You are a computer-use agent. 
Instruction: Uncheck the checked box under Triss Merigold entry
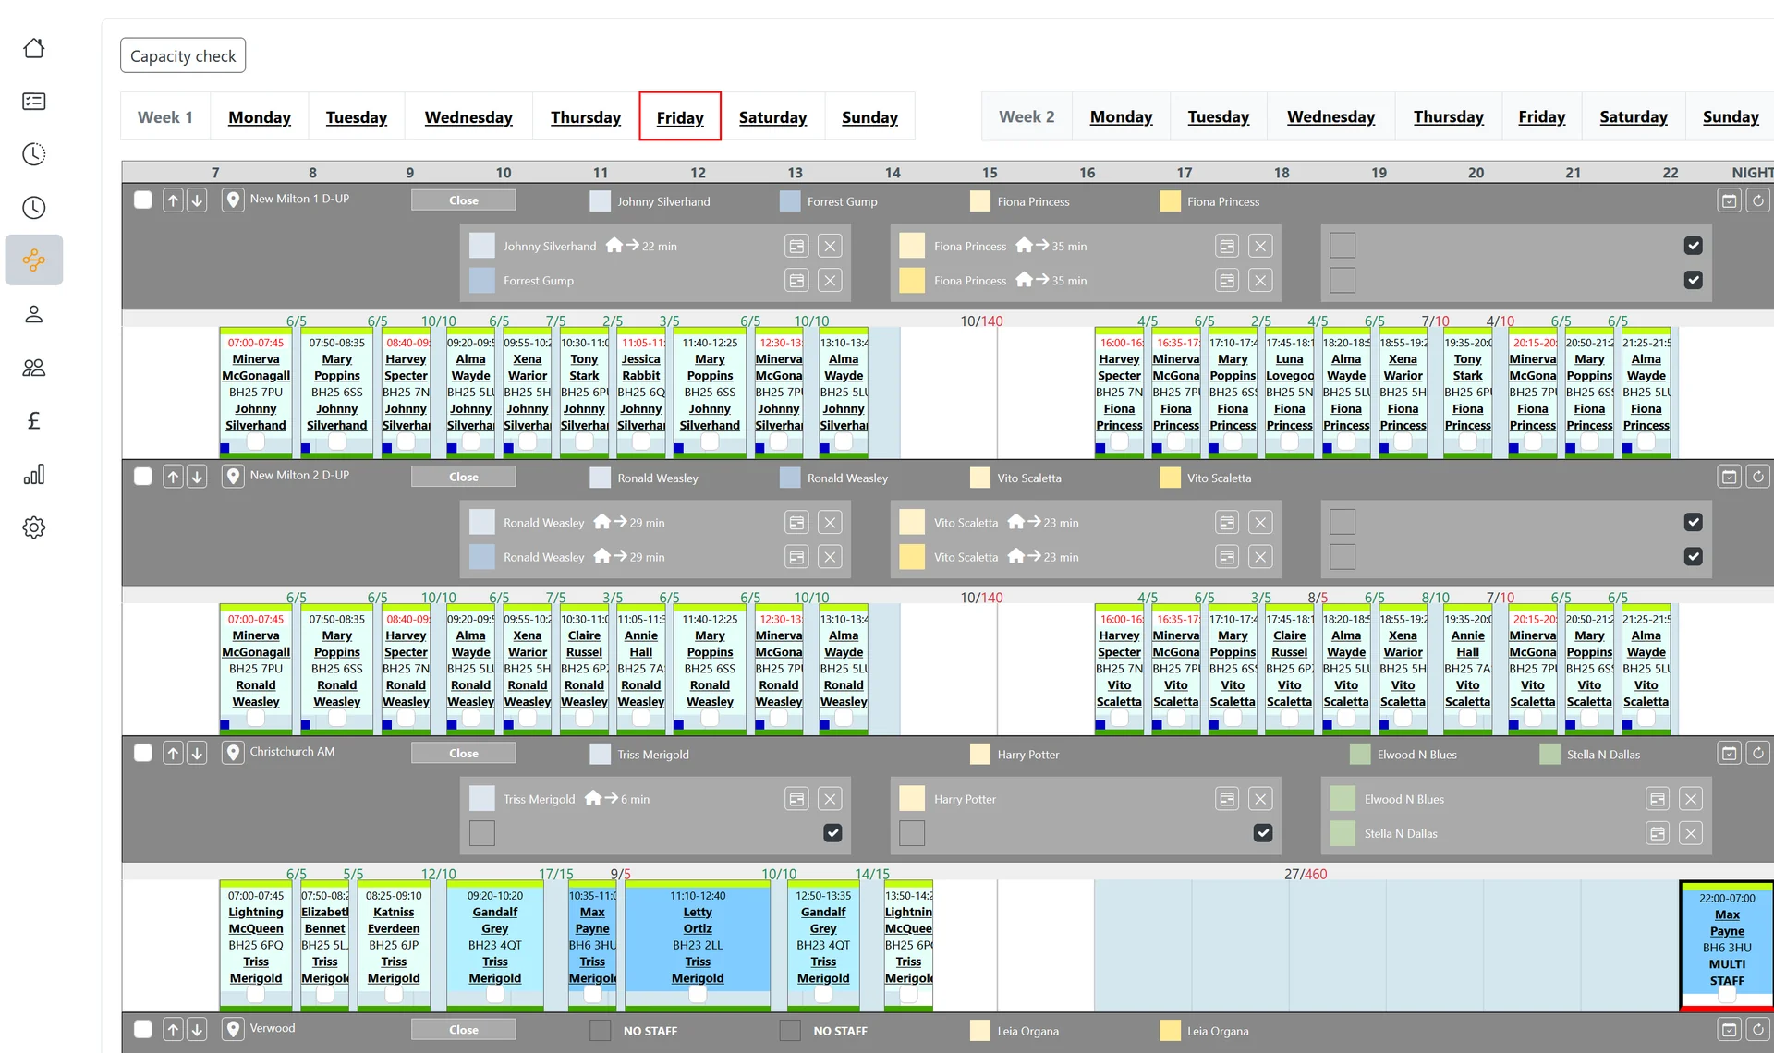click(832, 832)
